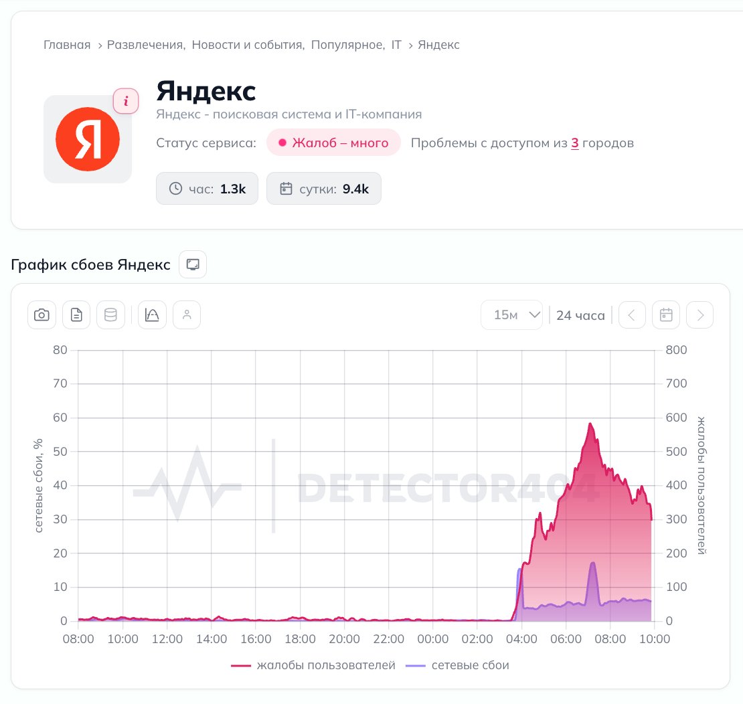Viewport: 743px width, 704px height.
Task: Select the '24 часа' range label
Action: tap(580, 315)
